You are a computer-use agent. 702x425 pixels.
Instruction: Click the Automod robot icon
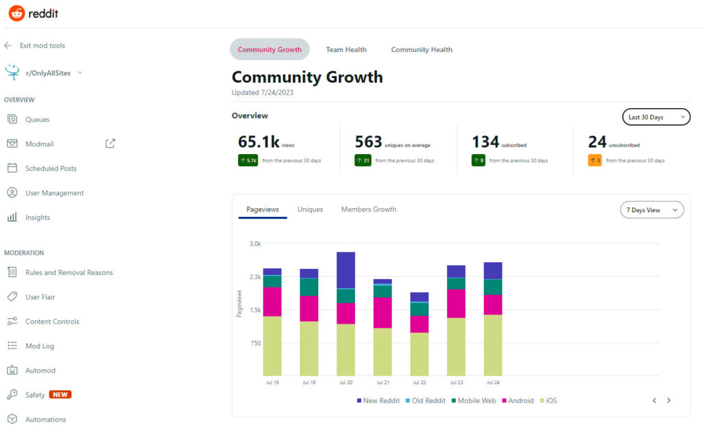pyautogui.click(x=12, y=370)
